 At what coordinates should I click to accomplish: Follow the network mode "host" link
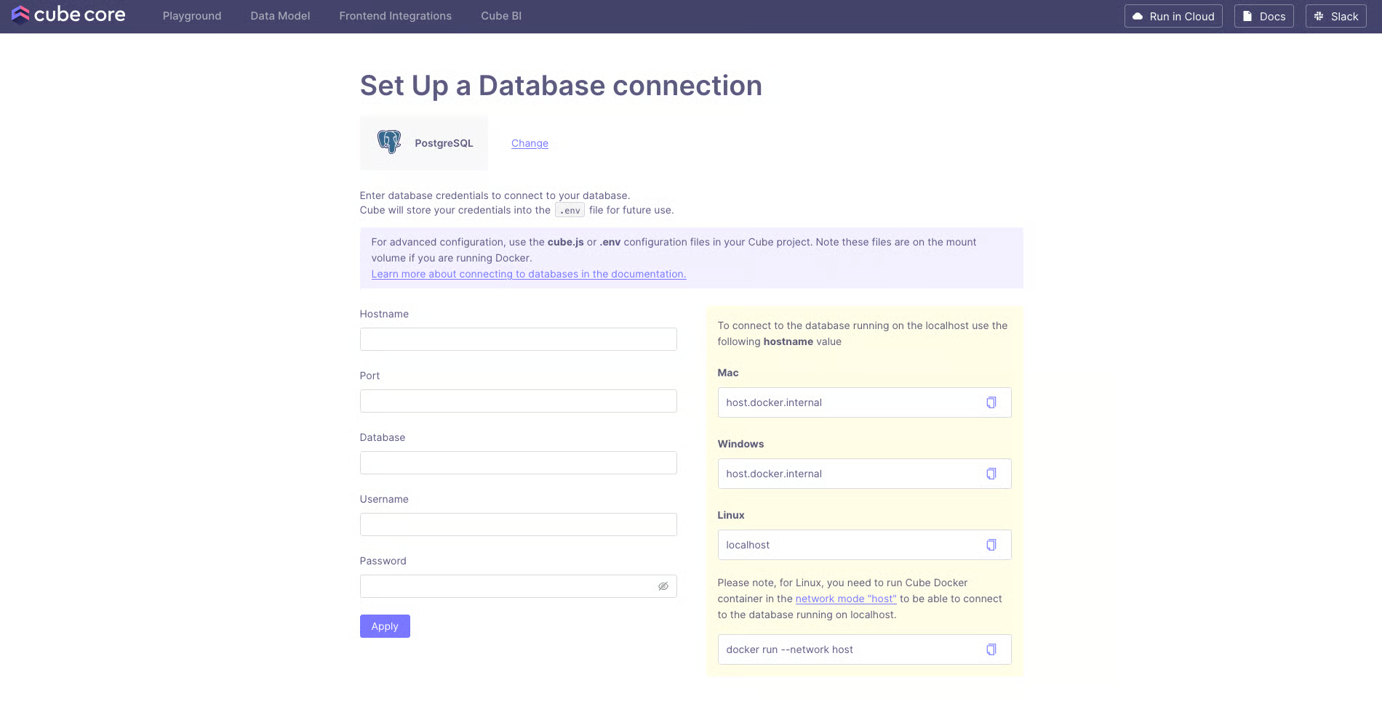point(845,599)
